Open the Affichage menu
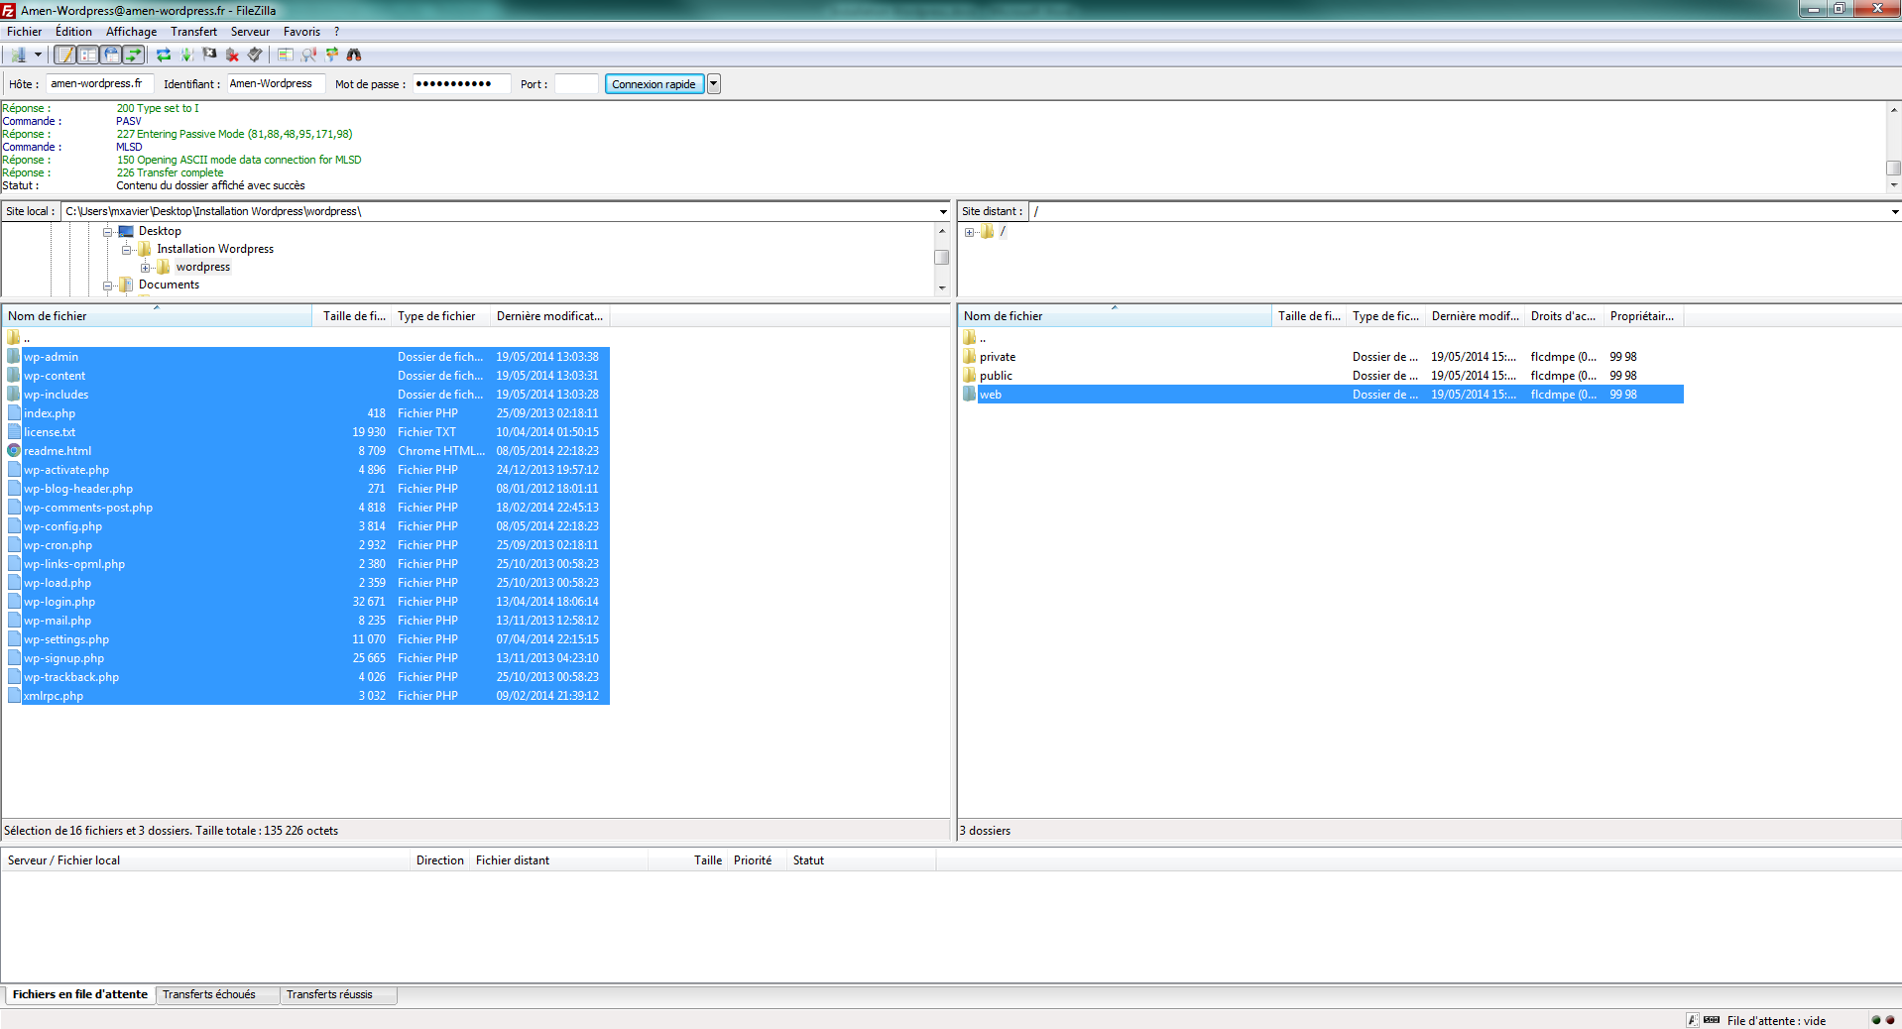The width and height of the screenshot is (1902, 1029). (x=131, y=32)
